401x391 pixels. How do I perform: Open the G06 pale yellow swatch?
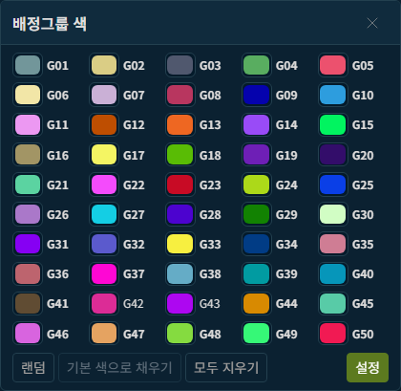pyautogui.click(x=28, y=95)
